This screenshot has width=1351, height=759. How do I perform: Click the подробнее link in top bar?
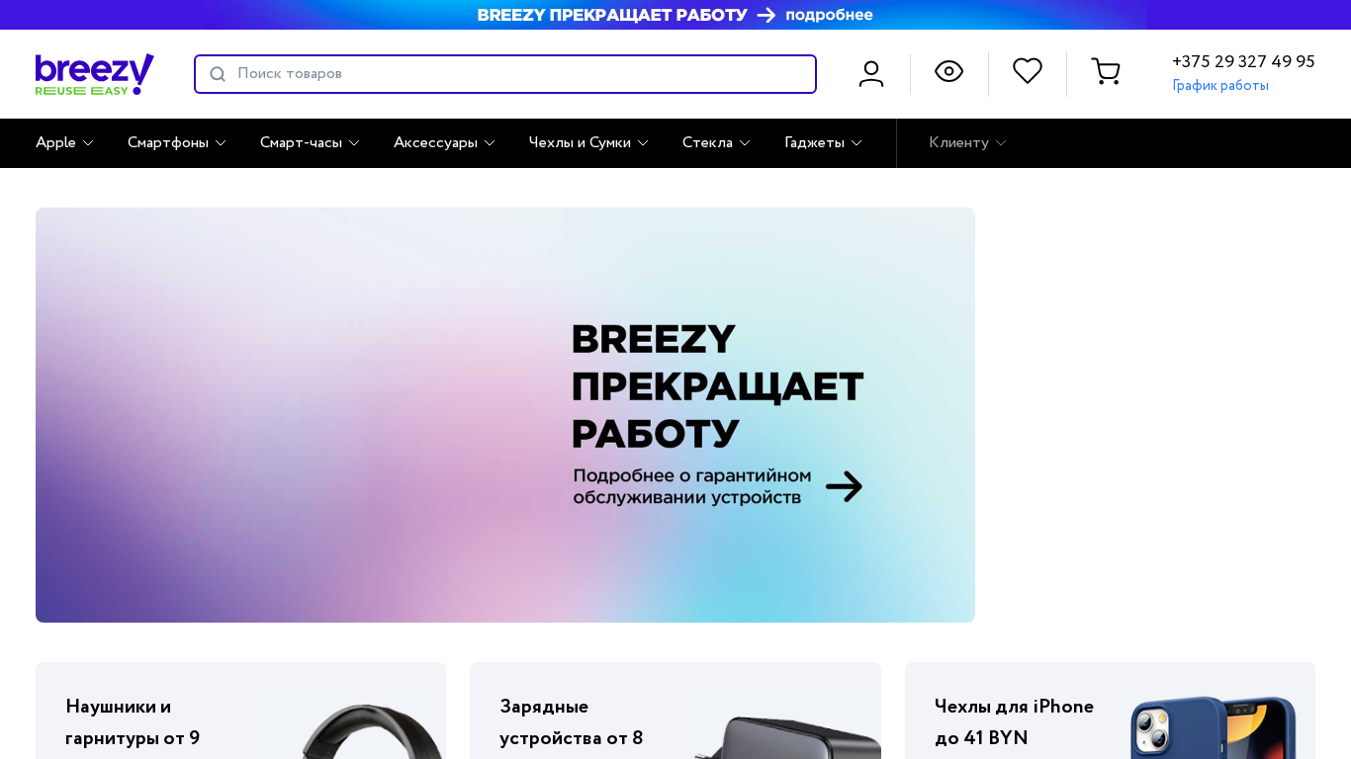click(829, 15)
